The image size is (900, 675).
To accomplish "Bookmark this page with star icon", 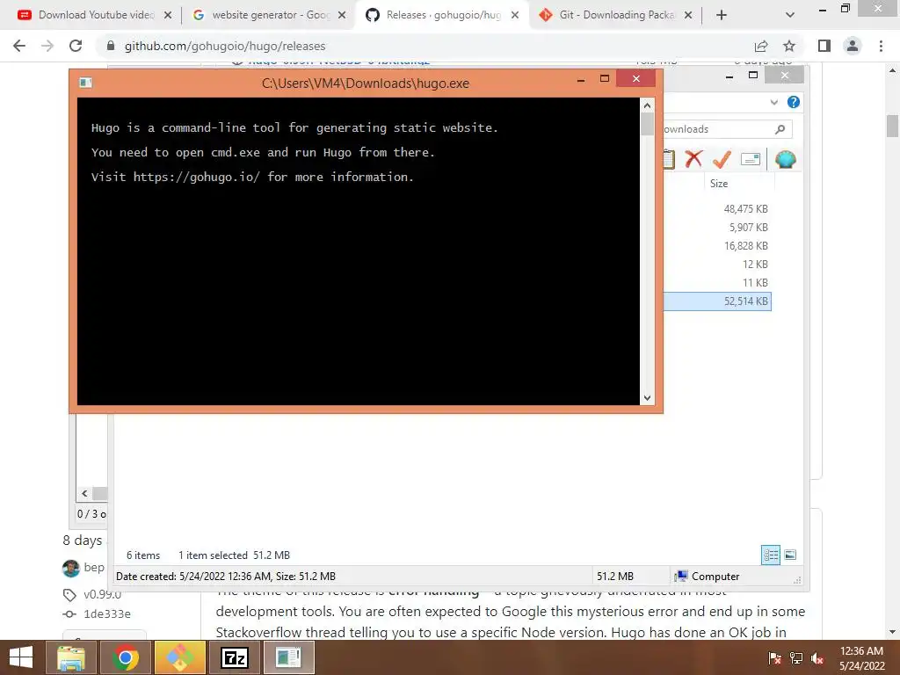I will pyautogui.click(x=789, y=46).
